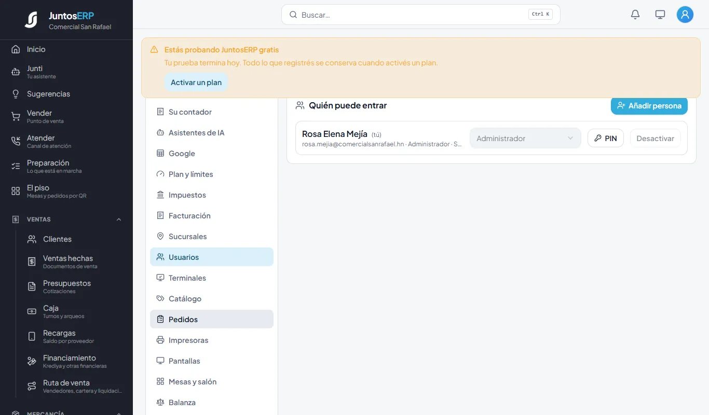Open Catálogo settings
This screenshot has height=415, width=709.
[212, 299]
